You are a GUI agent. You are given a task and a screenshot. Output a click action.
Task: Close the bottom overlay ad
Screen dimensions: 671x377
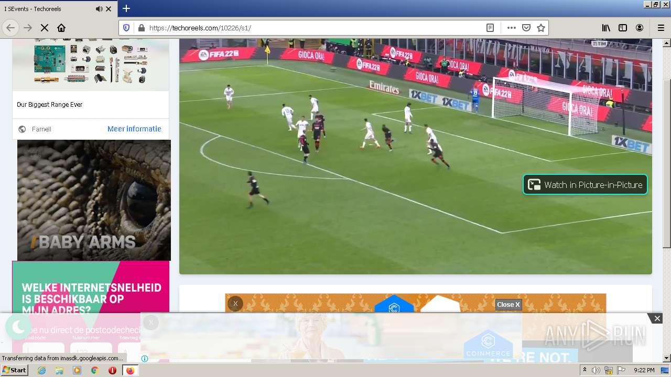pyautogui.click(x=657, y=318)
